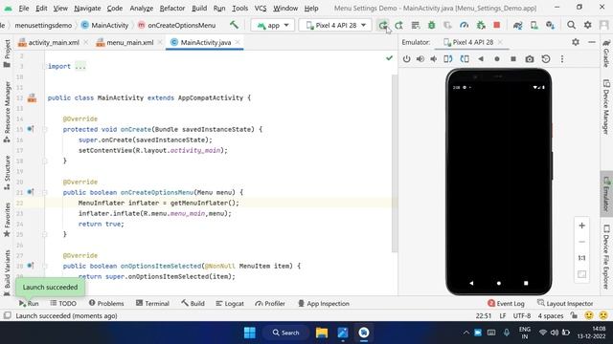This screenshot has width=613, height=344.
Task: Open the File menu
Action: (x=23, y=9)
